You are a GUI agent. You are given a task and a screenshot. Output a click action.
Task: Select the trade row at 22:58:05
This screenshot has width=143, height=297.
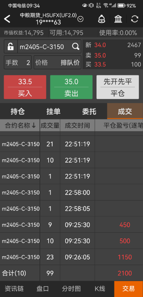pyautogui.click(x=71, y=209)
